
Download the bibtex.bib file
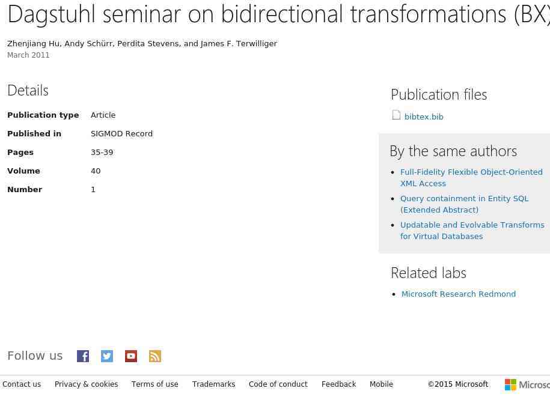click(424, 117)
